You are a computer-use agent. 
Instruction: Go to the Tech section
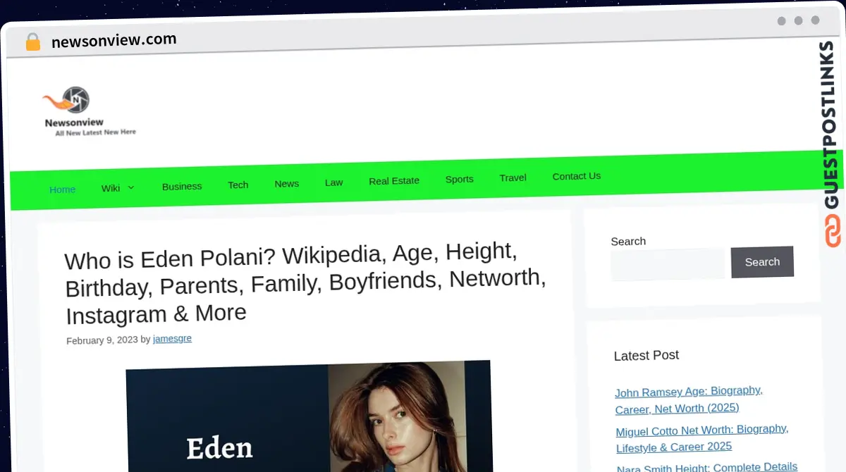point(238,185)
